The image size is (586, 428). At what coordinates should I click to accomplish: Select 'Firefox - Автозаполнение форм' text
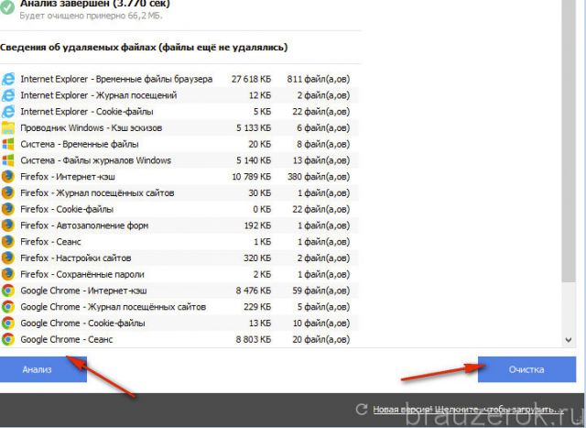tap(84, 225)
